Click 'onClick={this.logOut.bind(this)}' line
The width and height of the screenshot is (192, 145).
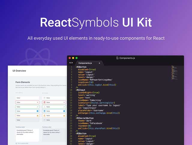pos(97,85)
